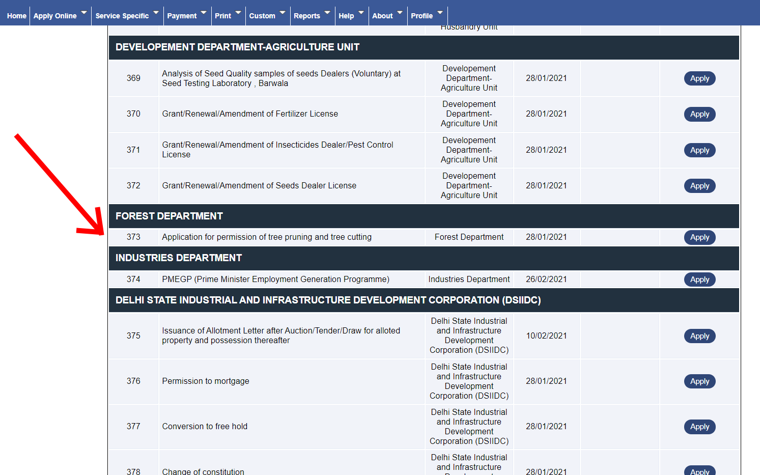Apply for Permission to mortgage
This screenshot has height=475, width=760.
tap(699, 381)
